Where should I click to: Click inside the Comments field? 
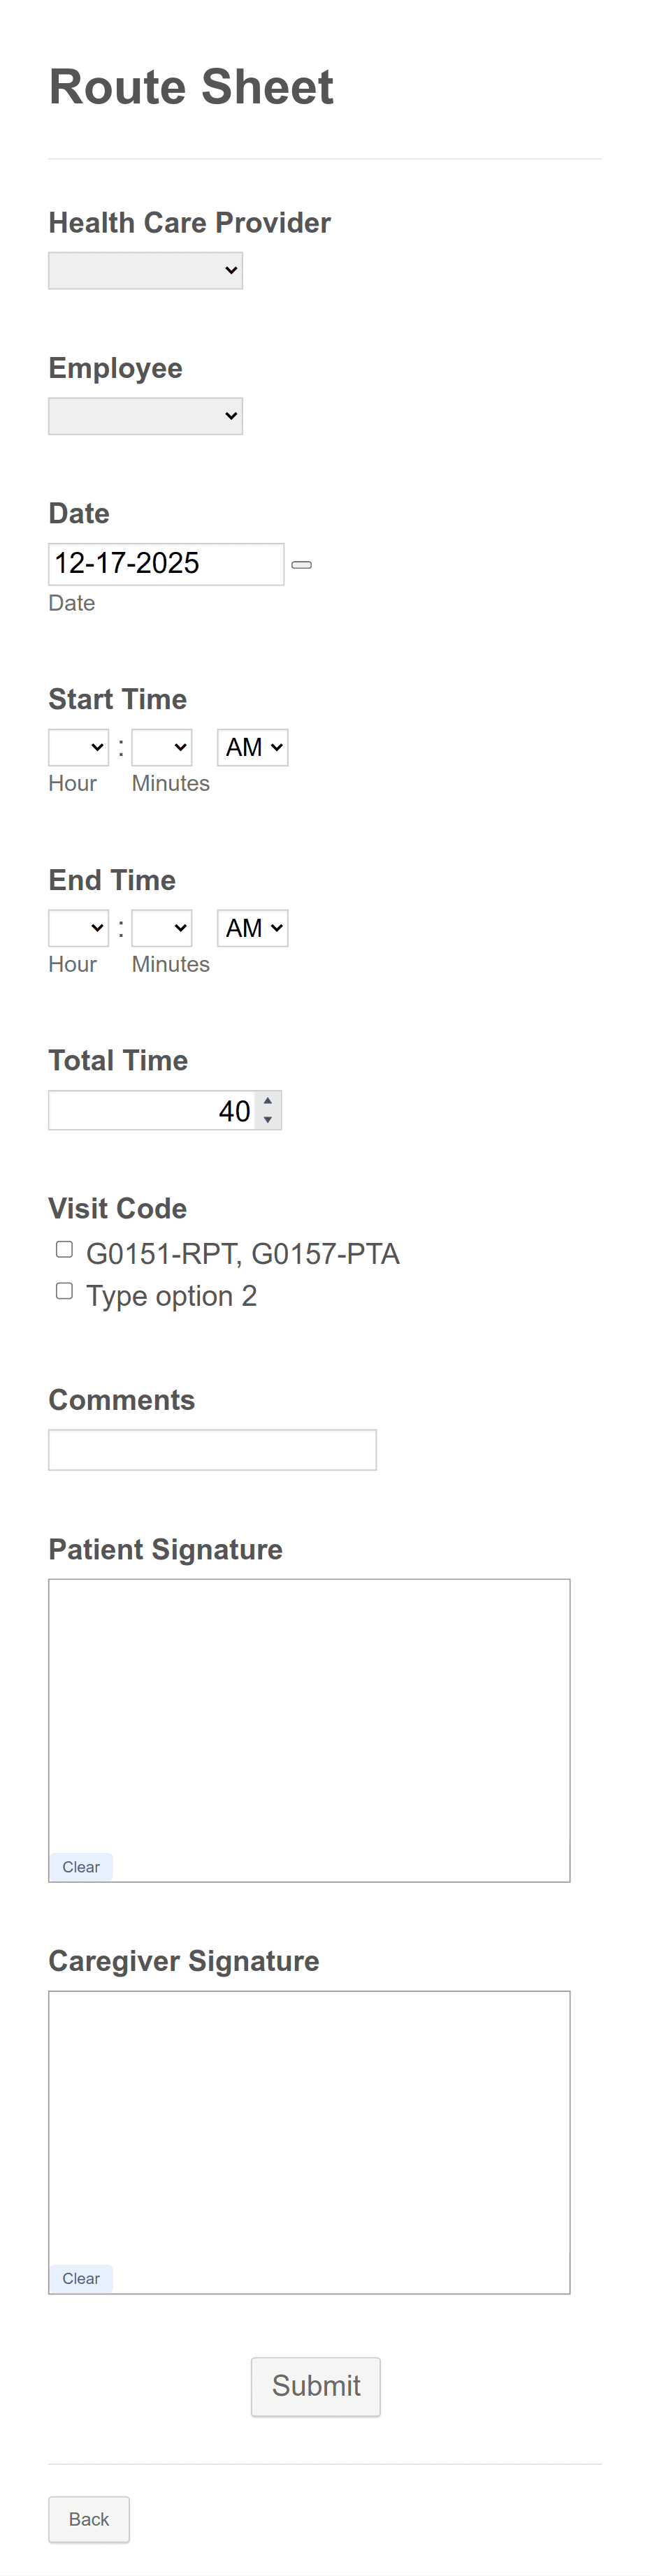pyautogui.click(x=212, y=1449)
